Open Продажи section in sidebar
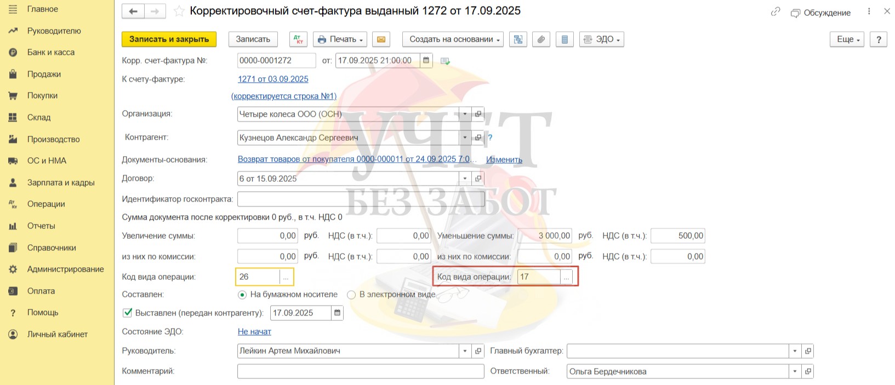This screenshot has width=895, height=385. click(44, 74)
